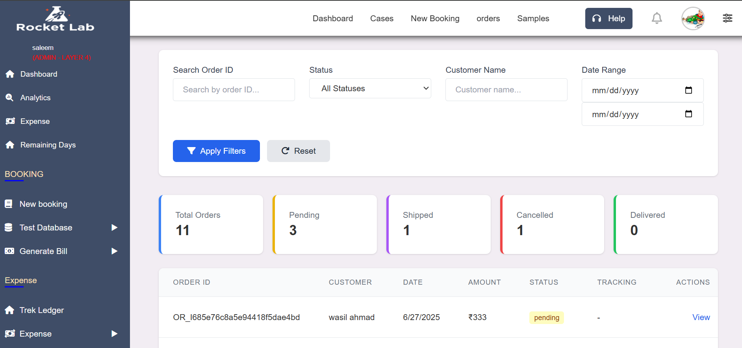Viewport: 742px width, 348px height.
Task: Open Trek Ledger in sidebar
Action: tap(41, 310)
